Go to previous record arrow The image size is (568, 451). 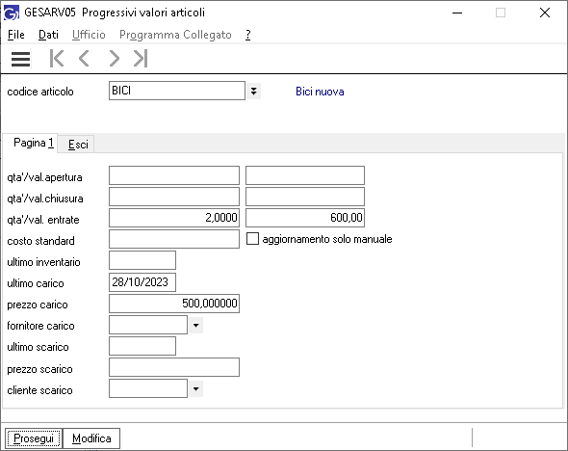84,59
